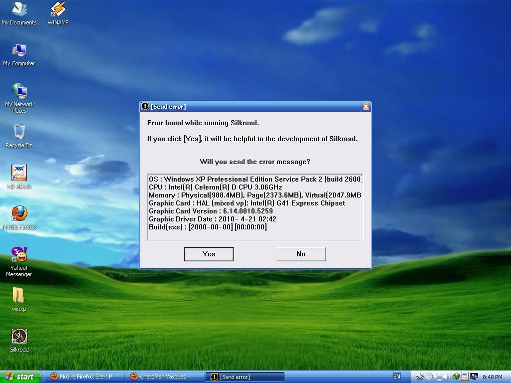Image resolution: width=511 pixels, height=383 pixels.
Task: Click the Graphic Card G41 Express Chipset line
Action: coord(247,203)
